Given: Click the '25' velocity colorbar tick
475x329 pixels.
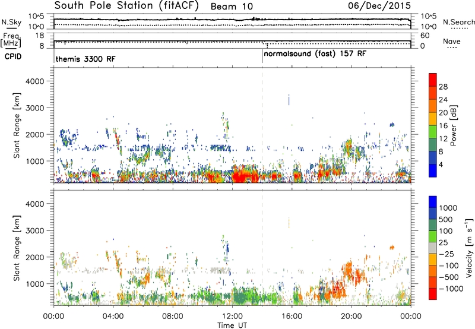Looking at the screenshot, I should pos(443,243).
